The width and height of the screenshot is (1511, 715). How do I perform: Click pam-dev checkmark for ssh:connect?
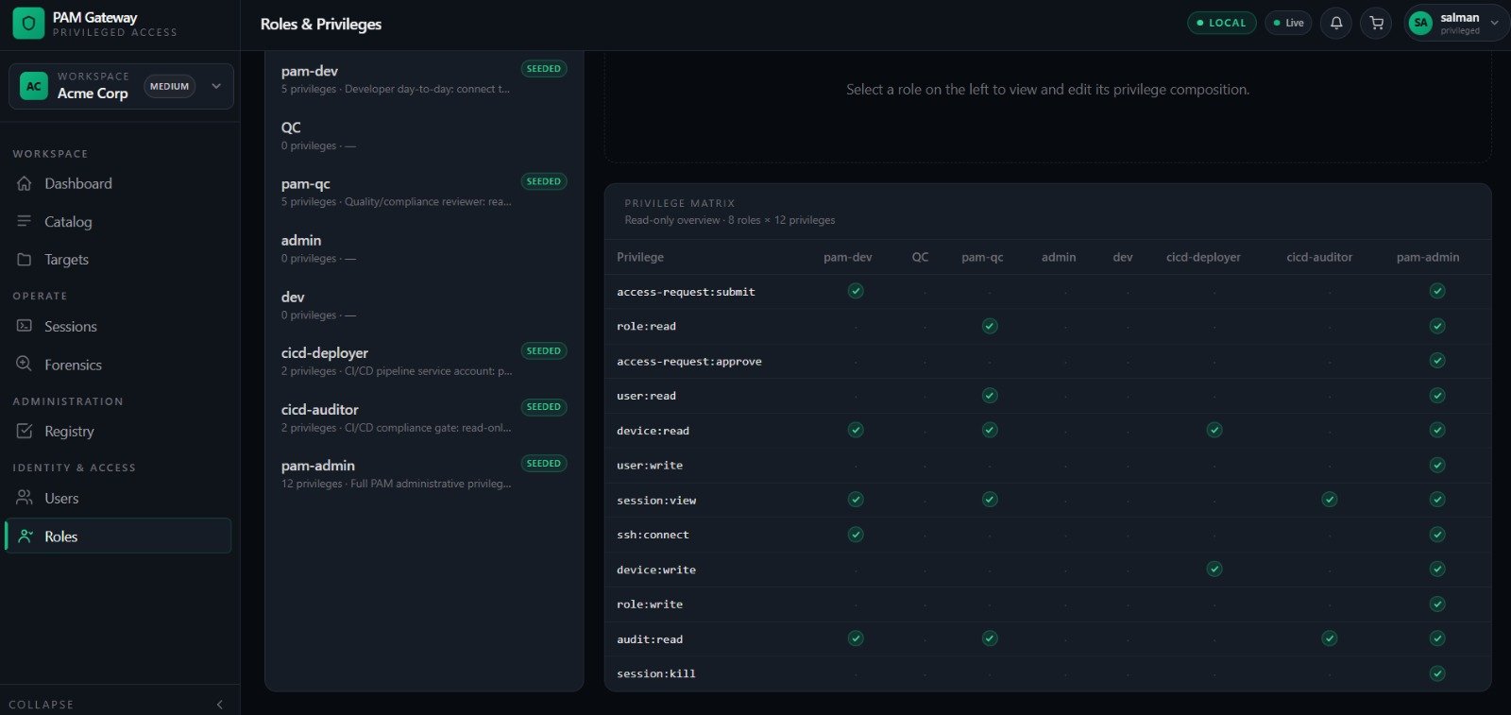(x=856, y=534)
